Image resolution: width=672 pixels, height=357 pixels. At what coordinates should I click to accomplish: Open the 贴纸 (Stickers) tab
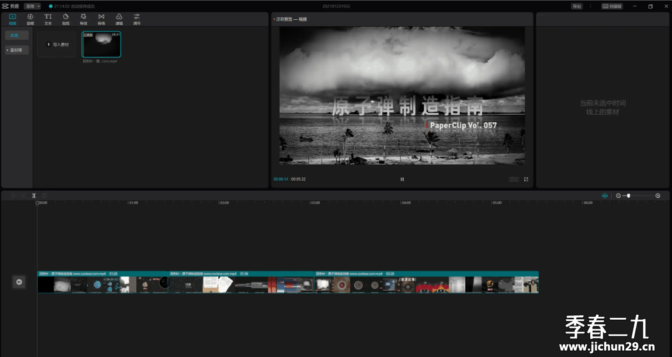coord(66,19)
